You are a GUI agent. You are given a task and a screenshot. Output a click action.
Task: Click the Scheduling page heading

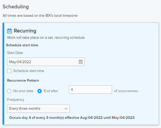click(x=16, y=7)
